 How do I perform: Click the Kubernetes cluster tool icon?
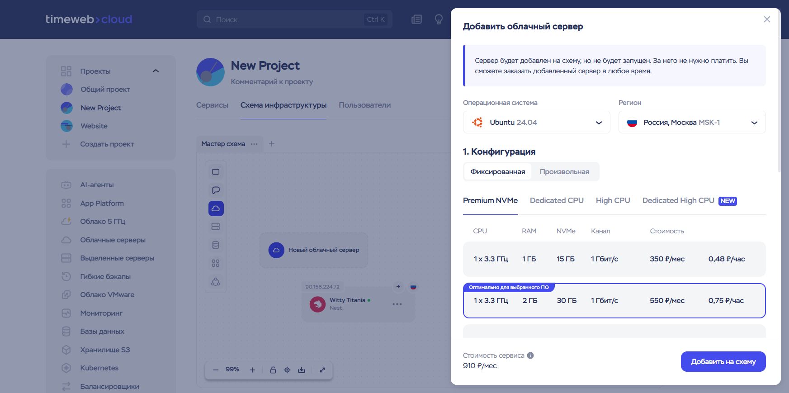(x=216, y=282)
